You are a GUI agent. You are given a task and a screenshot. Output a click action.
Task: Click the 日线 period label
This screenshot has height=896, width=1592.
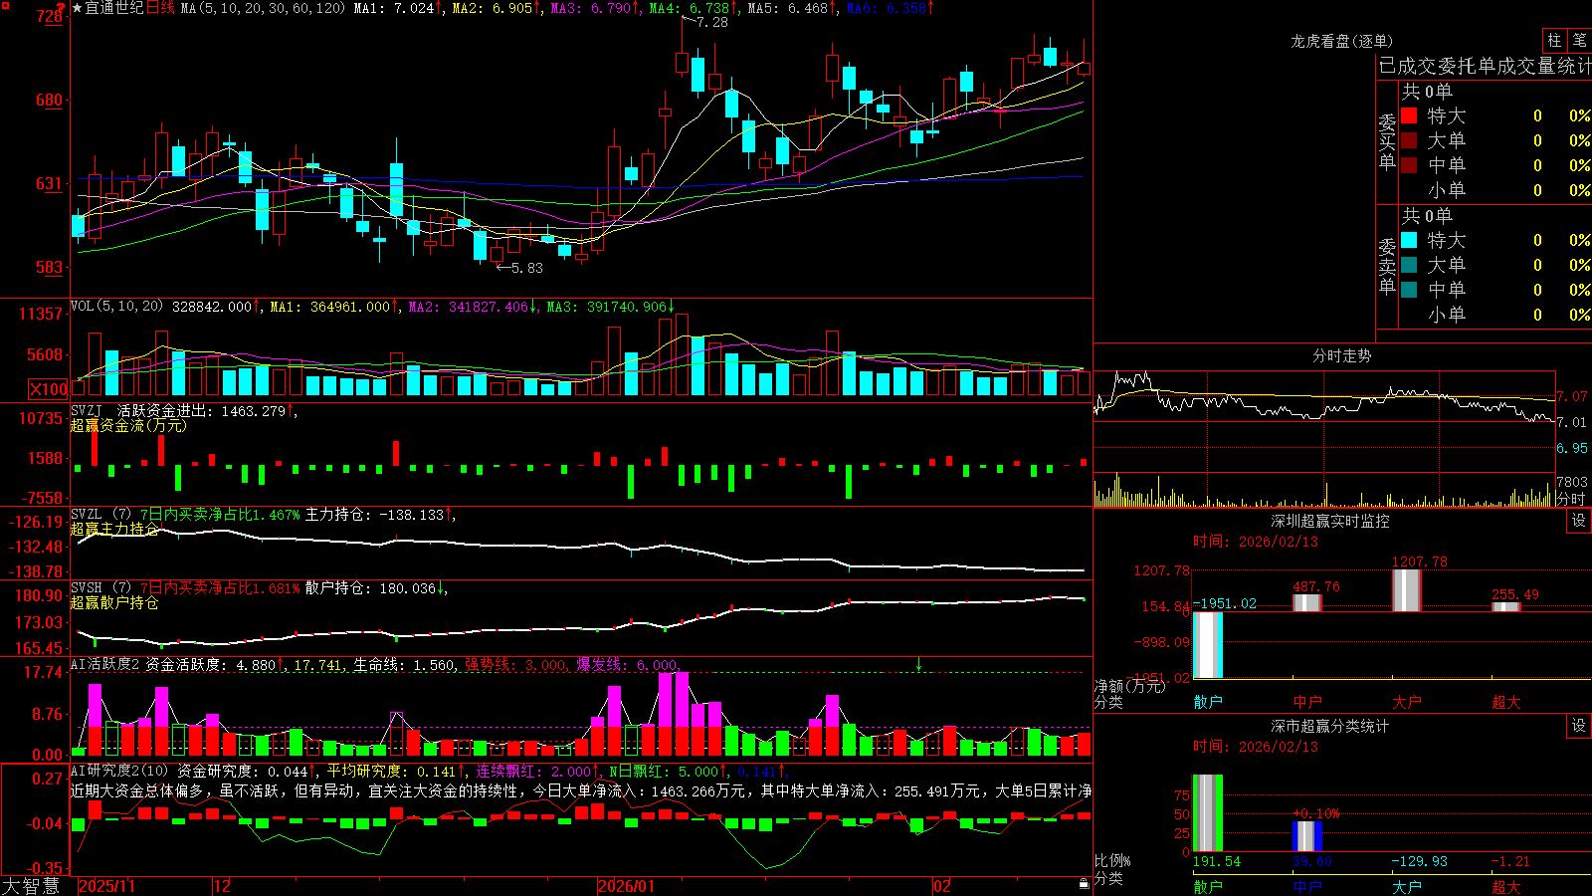pos(160,8)
